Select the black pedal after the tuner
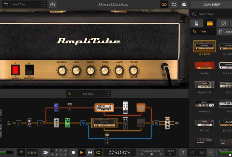Screen dimensions: 232x157 (29, 123)
